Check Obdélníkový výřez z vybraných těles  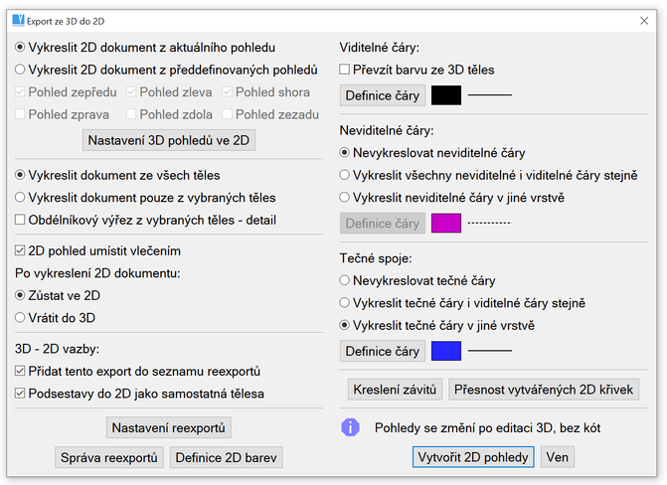tap(22, 220)
